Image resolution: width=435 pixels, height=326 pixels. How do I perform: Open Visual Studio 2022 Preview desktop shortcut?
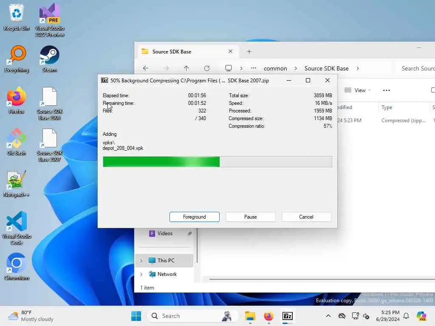[50, 20]
